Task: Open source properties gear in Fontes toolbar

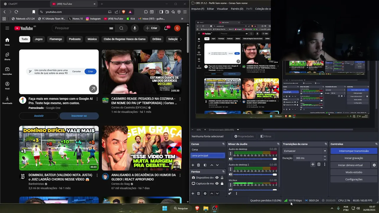Action: (205, 193)
